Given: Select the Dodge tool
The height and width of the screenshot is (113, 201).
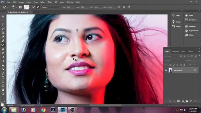Looking at the screenshot, I should click(x=3, y=69).
